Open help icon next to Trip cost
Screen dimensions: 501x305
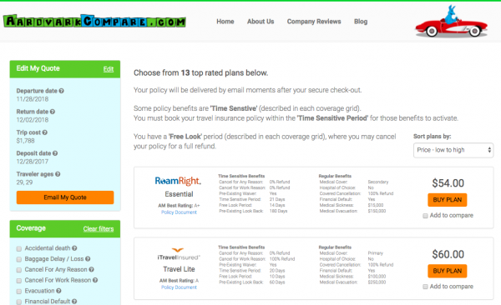point(45,132)
